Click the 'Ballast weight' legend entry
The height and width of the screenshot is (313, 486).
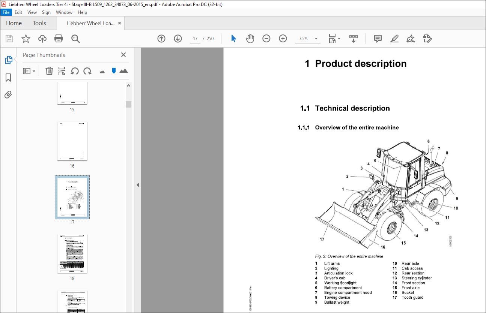pyautogui.click(x=337, y=303)
